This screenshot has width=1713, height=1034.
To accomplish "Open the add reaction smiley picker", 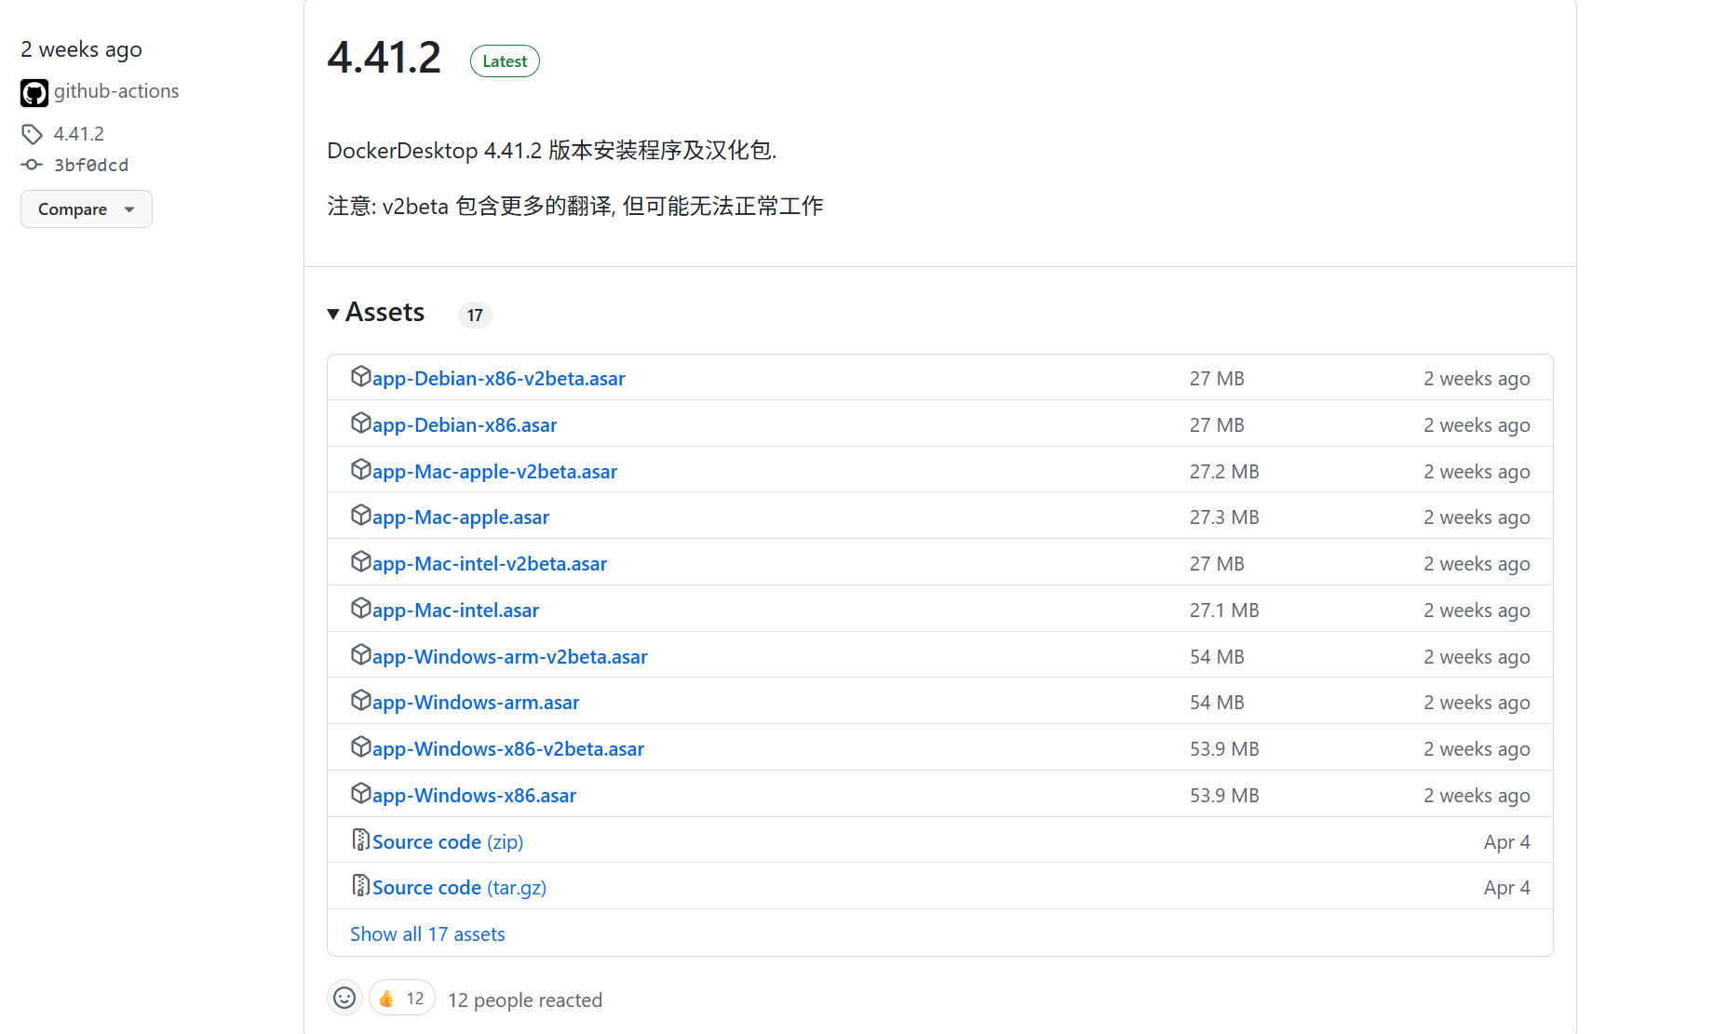I will [344, 998].
